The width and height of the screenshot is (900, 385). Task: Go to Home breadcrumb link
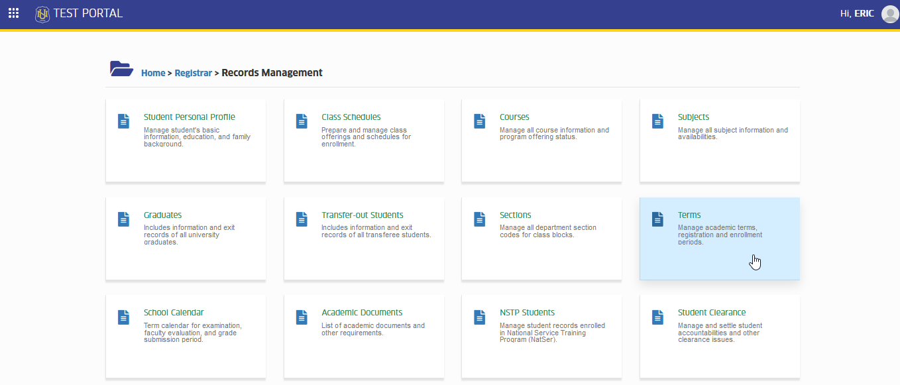point(153,73)
